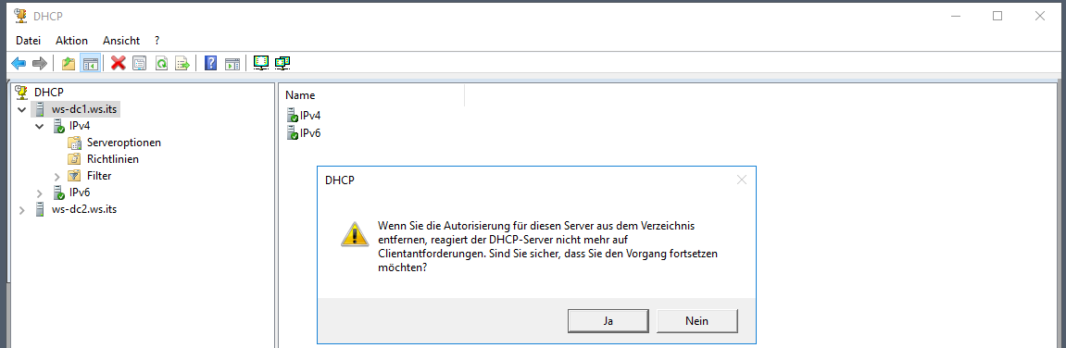Open Properties from the toolbar
This screenshot has width=1066, height=348.
pos(139,63)
